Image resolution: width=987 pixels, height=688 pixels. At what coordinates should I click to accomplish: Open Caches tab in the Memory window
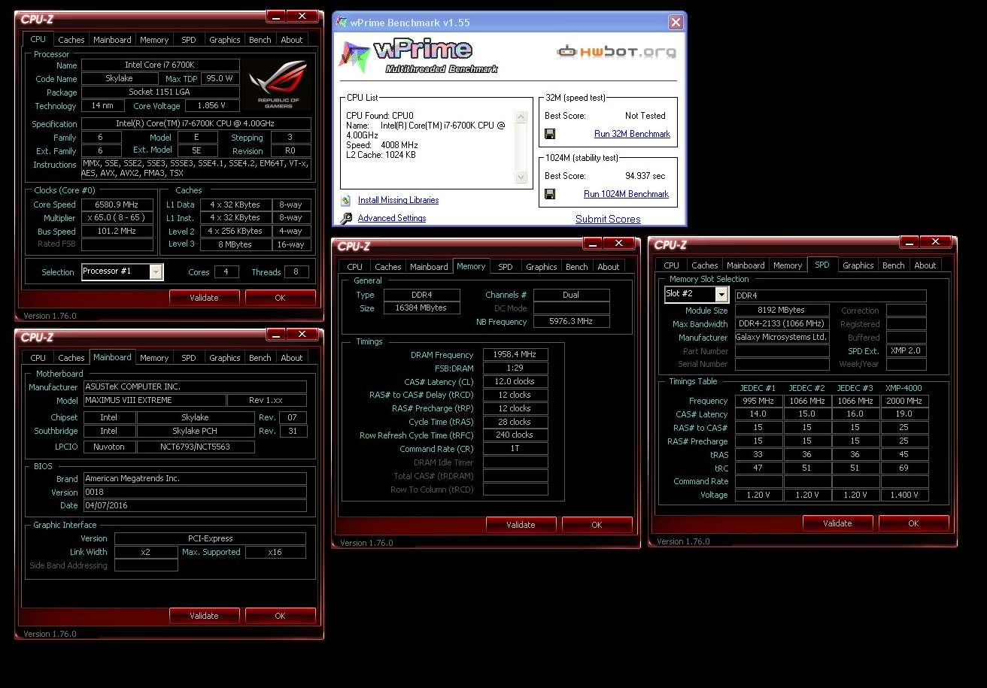click(388, 267)
